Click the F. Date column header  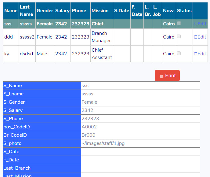tap(137, 11)
